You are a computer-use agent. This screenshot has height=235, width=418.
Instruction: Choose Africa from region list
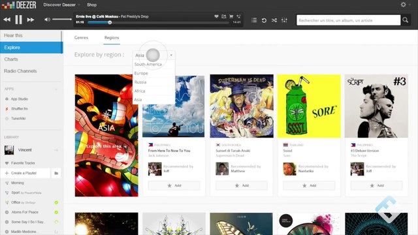tap(154, 91)
